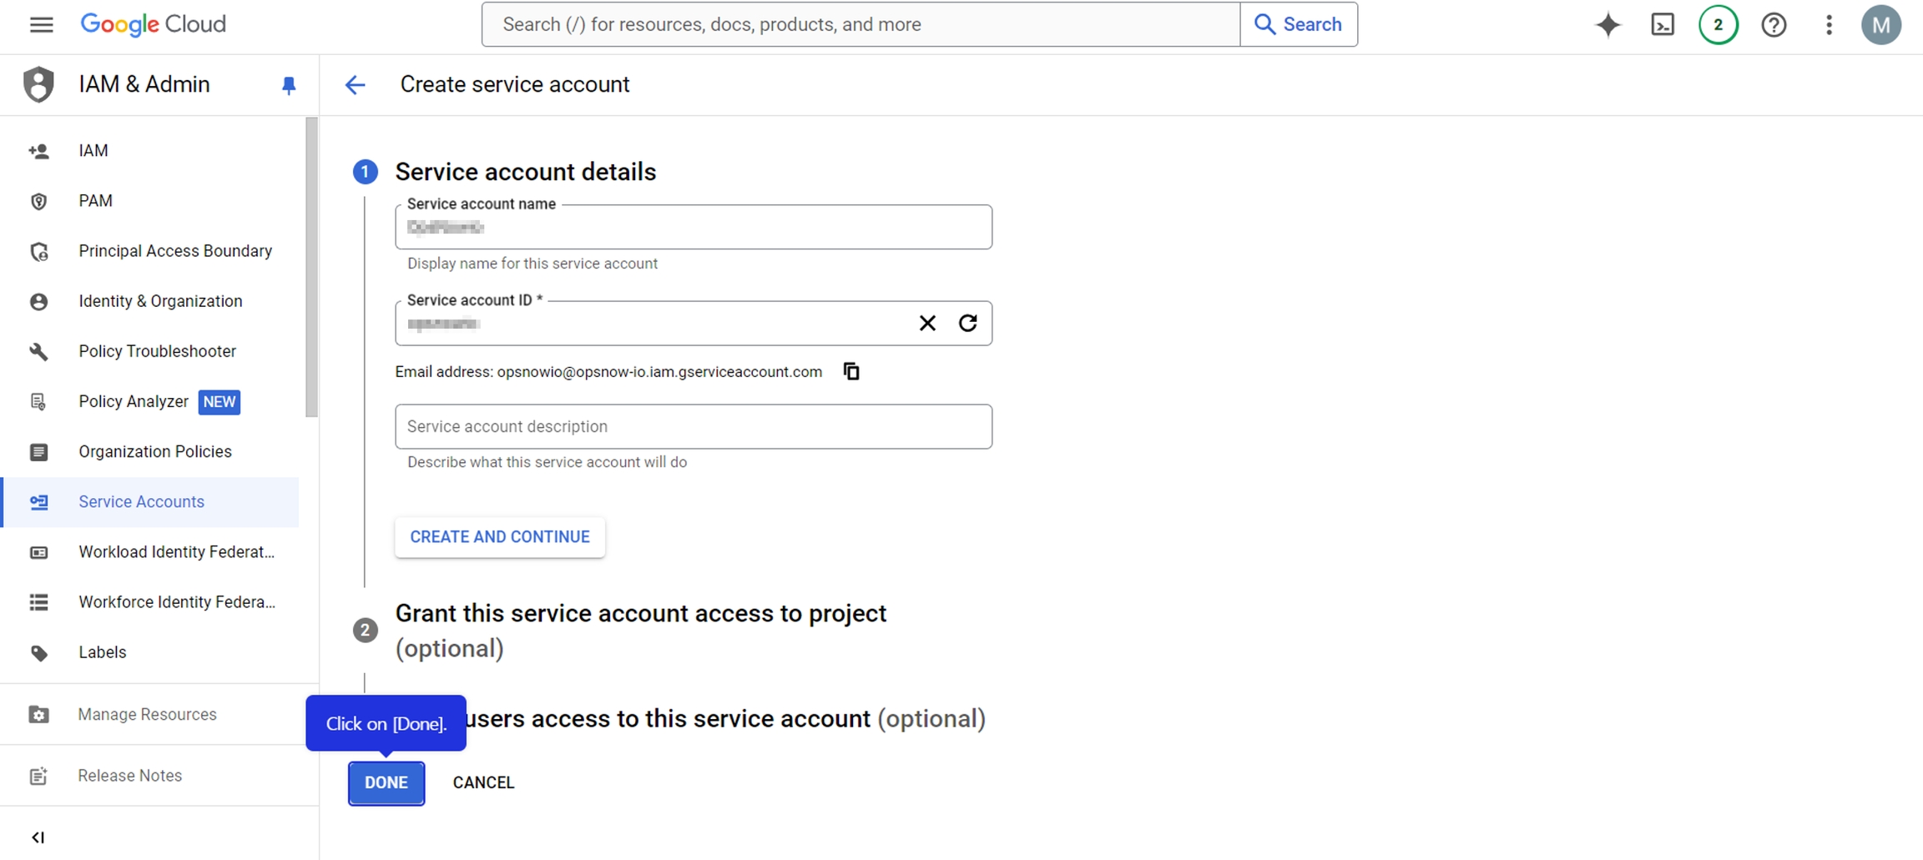Collapse the left navigation sidebar
Viewport: 1923px width, 860px height.
click(38, 837)
